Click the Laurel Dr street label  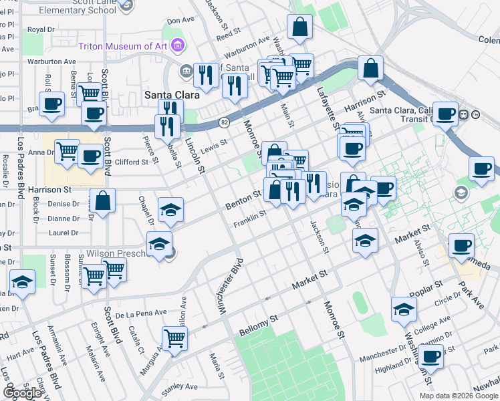coord(64,233)
